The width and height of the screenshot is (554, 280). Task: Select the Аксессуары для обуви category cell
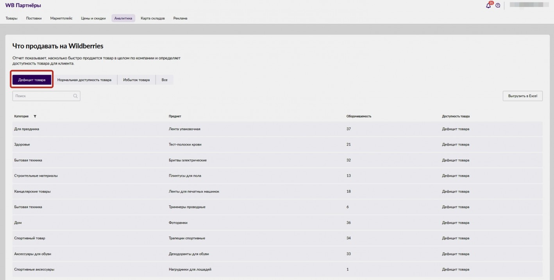[x=33, y=254]
